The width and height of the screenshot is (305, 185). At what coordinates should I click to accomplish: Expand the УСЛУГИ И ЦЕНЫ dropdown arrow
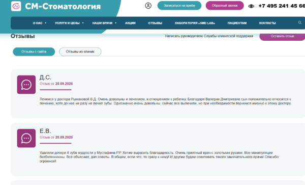coord(83,23)
